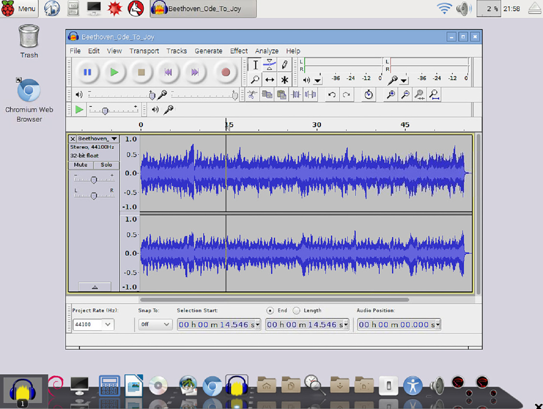Click the taskbar speaker volume icon
Image resolution: width=543 pixels, height=409 pixels.
pos(464,9)
